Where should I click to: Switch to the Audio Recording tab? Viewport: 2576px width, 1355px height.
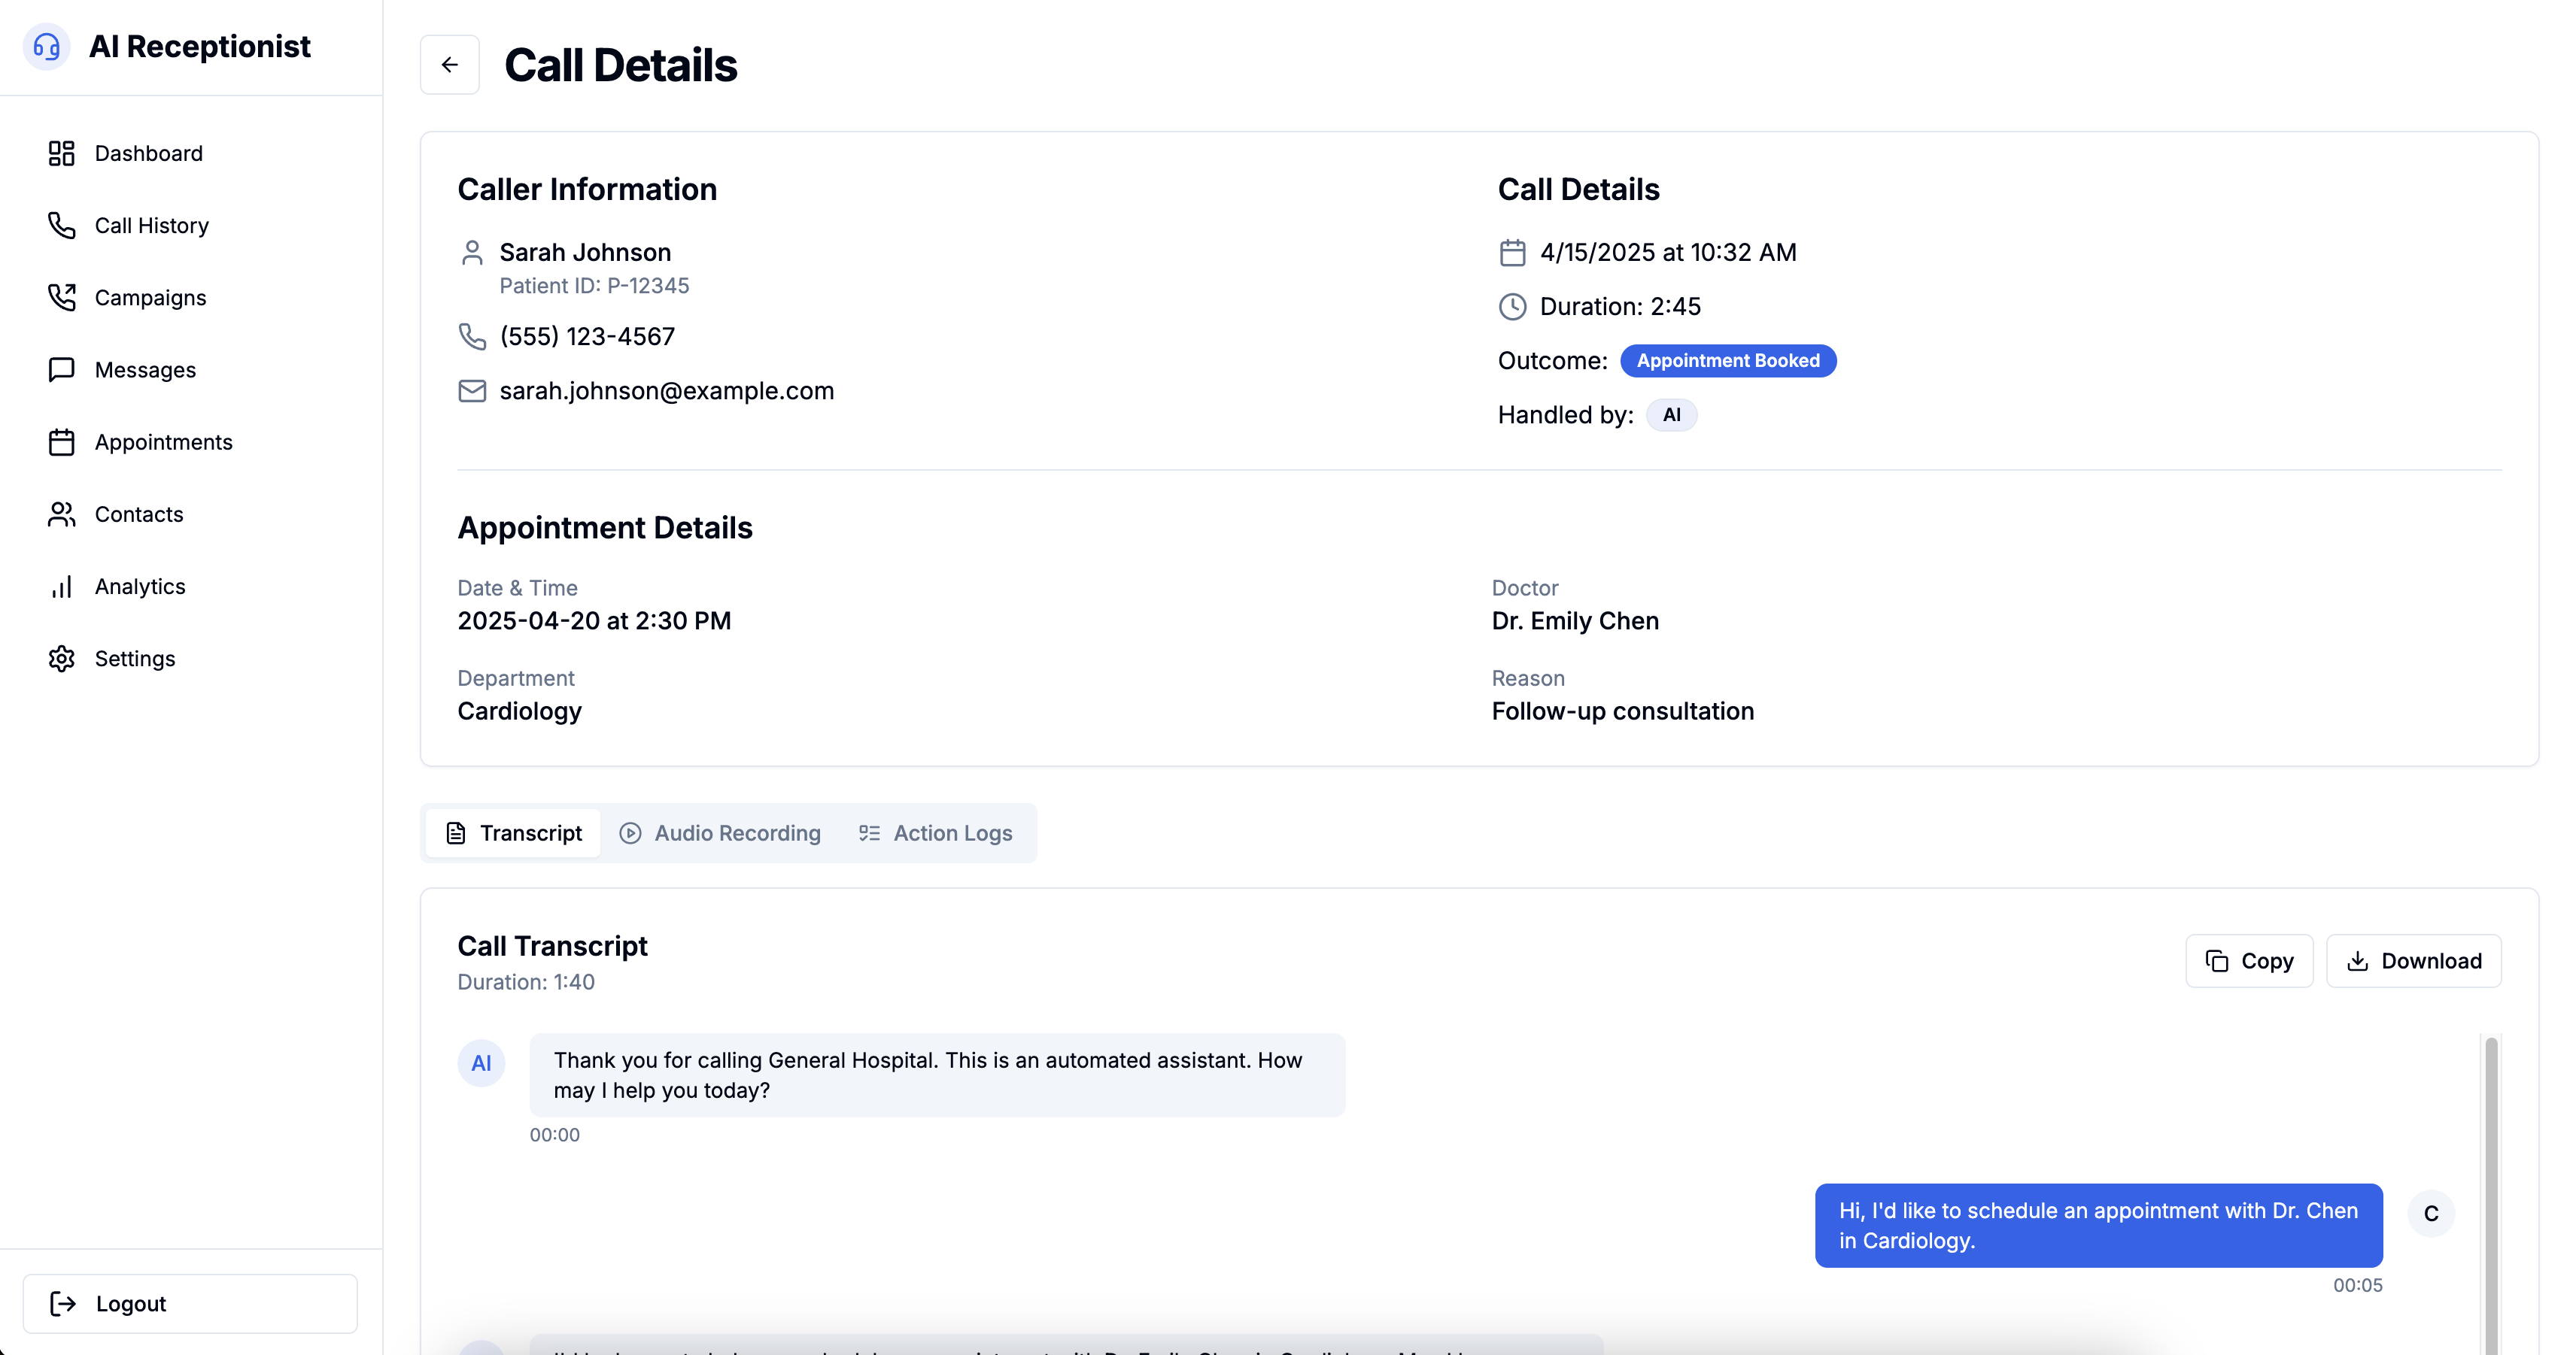[720, 832]
